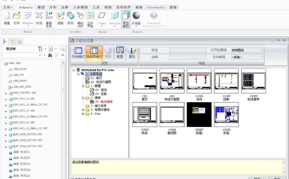Select the 1\1\03 进线 thumbnail
This screenshot has width=289, height=179.
(x=199, y=81)
